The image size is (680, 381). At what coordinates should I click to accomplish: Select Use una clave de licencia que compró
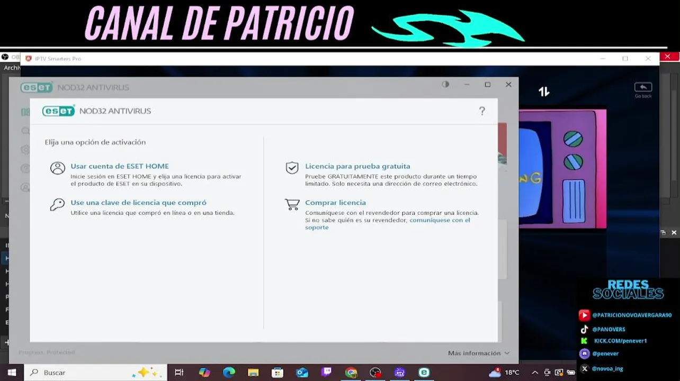pos(139,203)
